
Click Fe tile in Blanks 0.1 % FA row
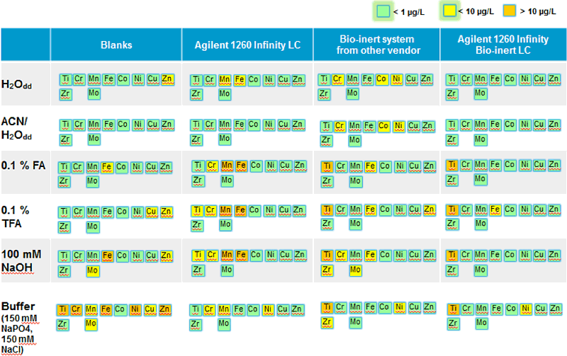tap(108, 166)
